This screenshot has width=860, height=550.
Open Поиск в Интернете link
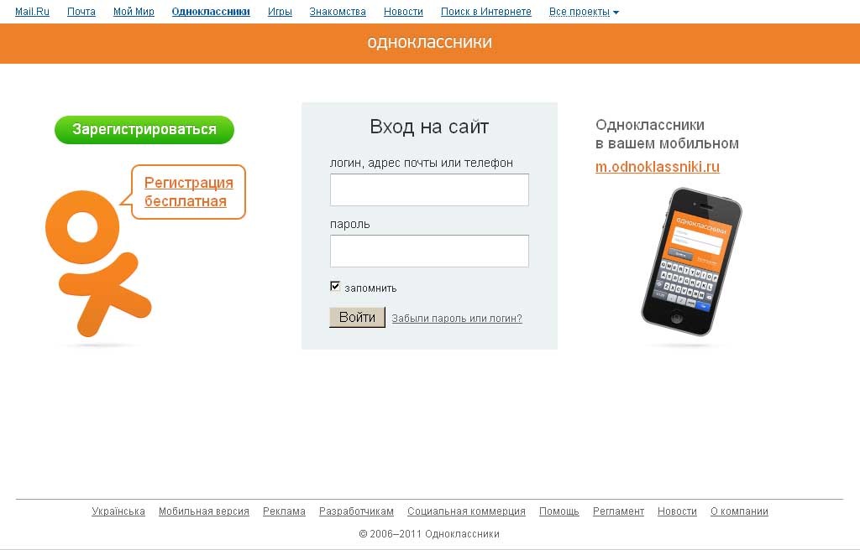[486, 12]
